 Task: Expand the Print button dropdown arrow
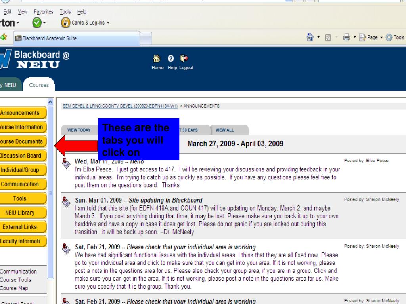tap(355, 38)
